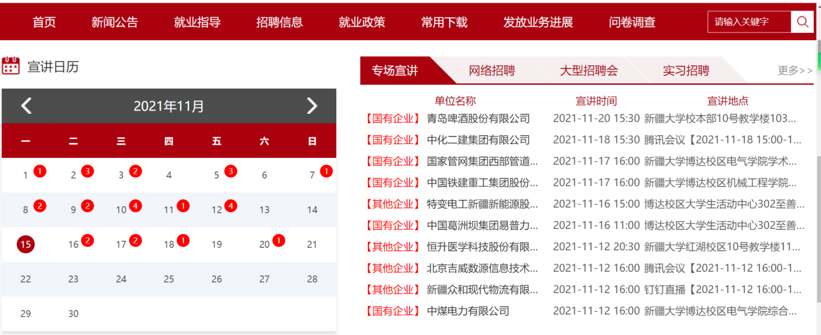This screenshot has height=335, width=821.
Task: Select calendar date 3
Action: (121, 175)
